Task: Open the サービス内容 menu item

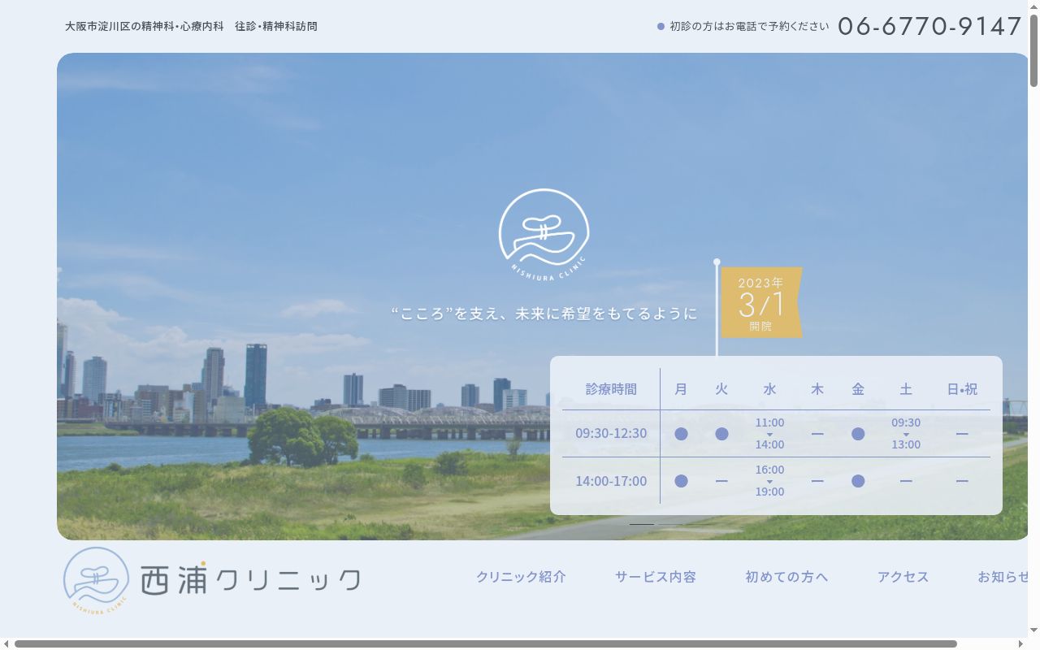Action: 656,577
